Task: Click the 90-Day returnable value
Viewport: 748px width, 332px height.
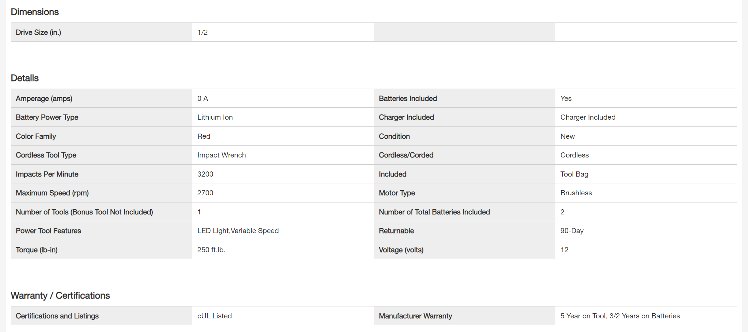Action: point(572,231)
